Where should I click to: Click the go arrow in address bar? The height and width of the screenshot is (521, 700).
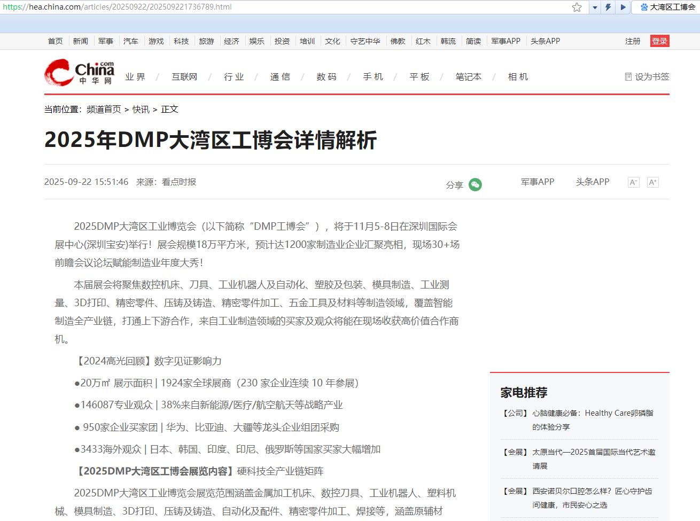623,7
